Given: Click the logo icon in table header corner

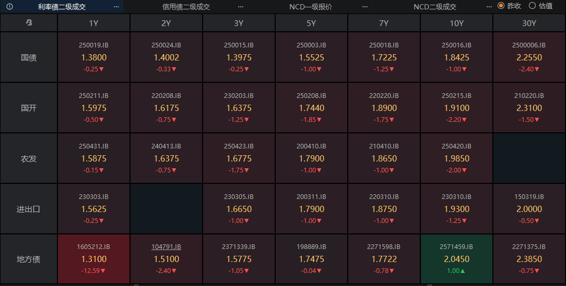Looking at the screenshot, I should (x=29, y=23).
